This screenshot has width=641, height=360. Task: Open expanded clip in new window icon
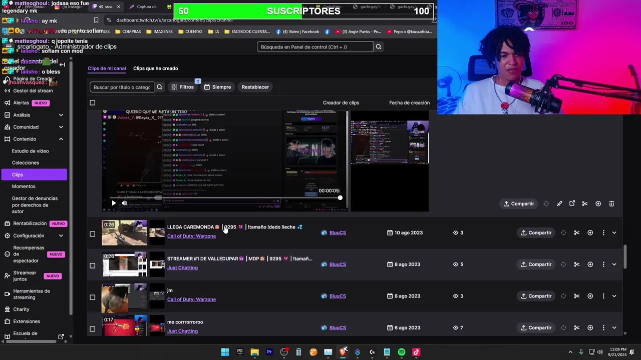[572, 203]
